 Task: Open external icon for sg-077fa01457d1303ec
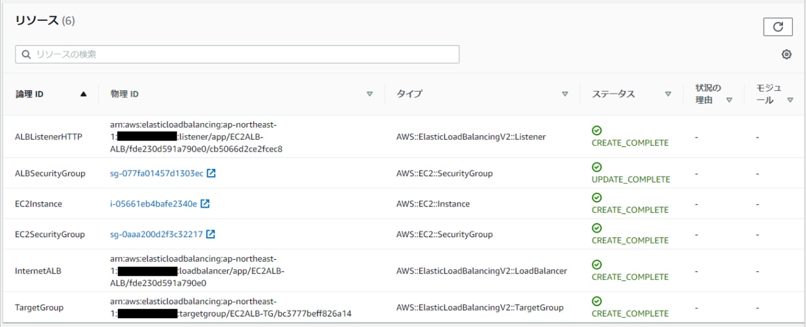pos(211,173)
